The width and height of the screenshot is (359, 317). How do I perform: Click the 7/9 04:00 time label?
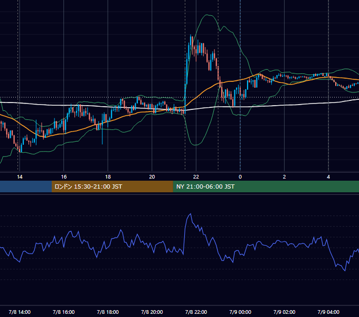tap(328, 312)
